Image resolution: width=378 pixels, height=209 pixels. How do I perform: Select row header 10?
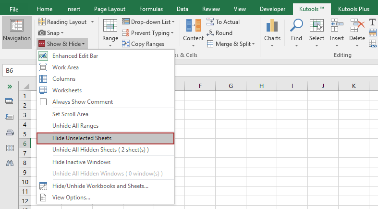24,182
